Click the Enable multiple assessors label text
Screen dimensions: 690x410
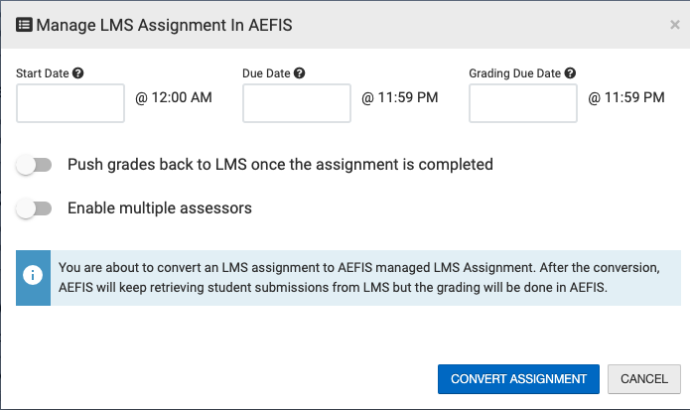160,208
